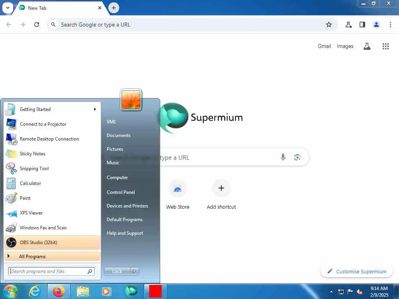Screen dimensions: 399x299
Task: Click the browser forward arrow
Action: [23, 25]
